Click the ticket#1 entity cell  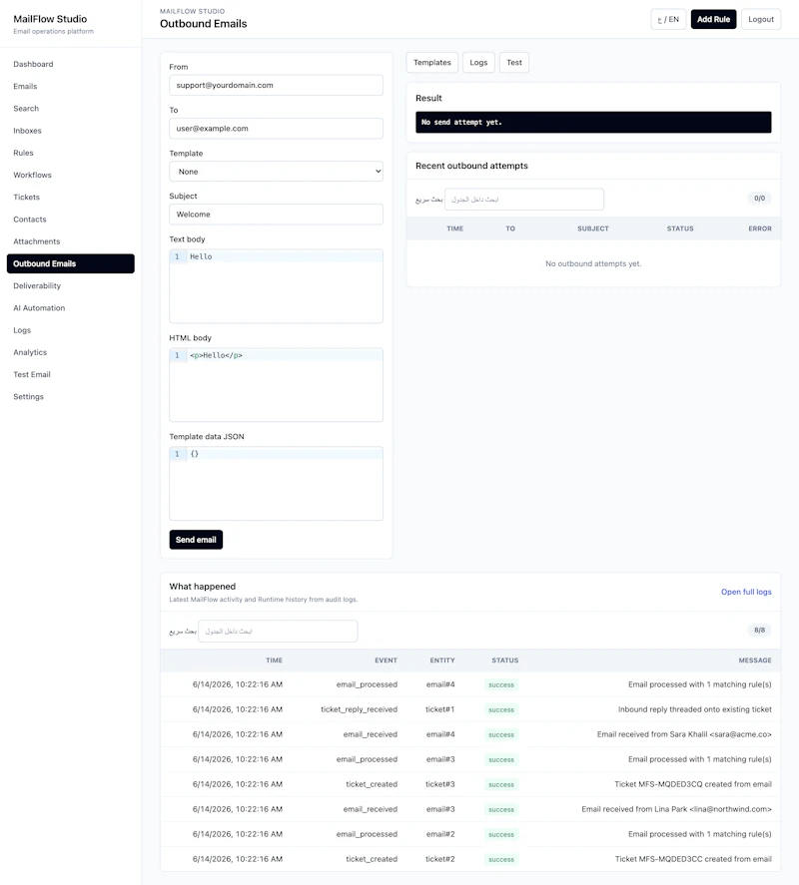[x=440, y=709]
